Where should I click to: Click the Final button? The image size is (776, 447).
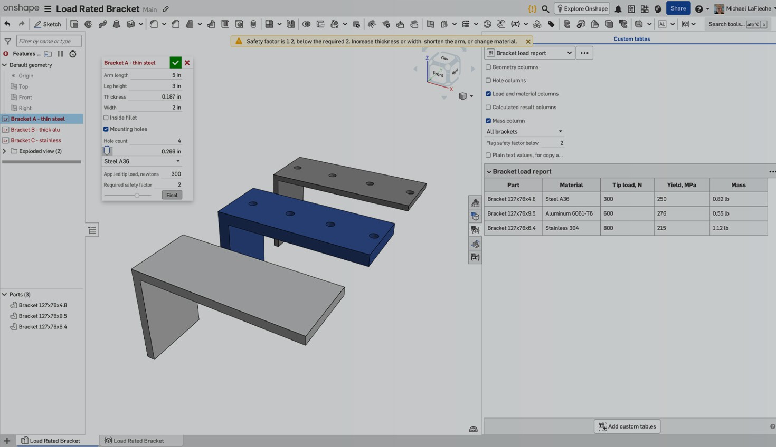pyautogui.click(x=172, y=195)
